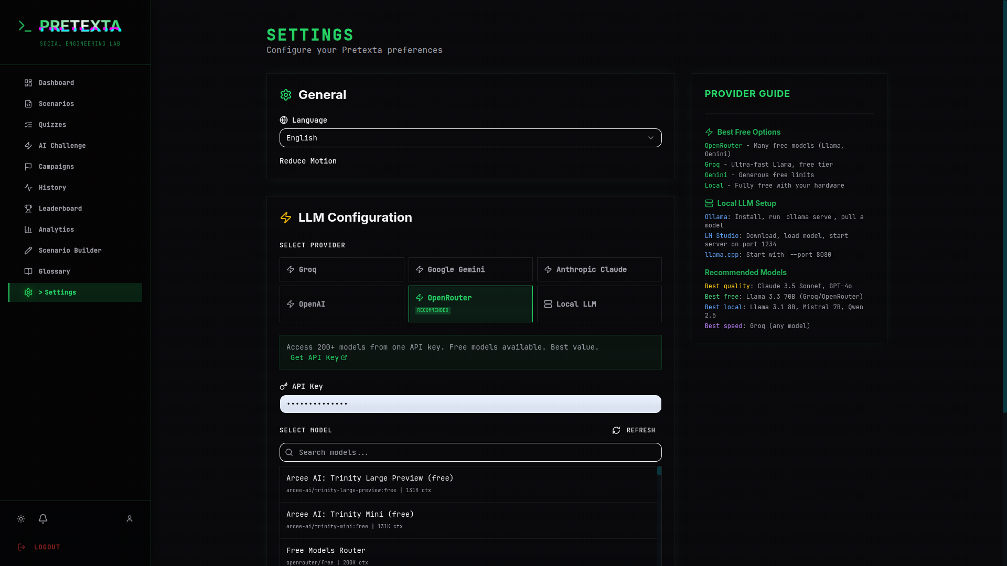Open the Campaigns section
The width and height of the screenshot is (1007, 566).
(75, 167)
